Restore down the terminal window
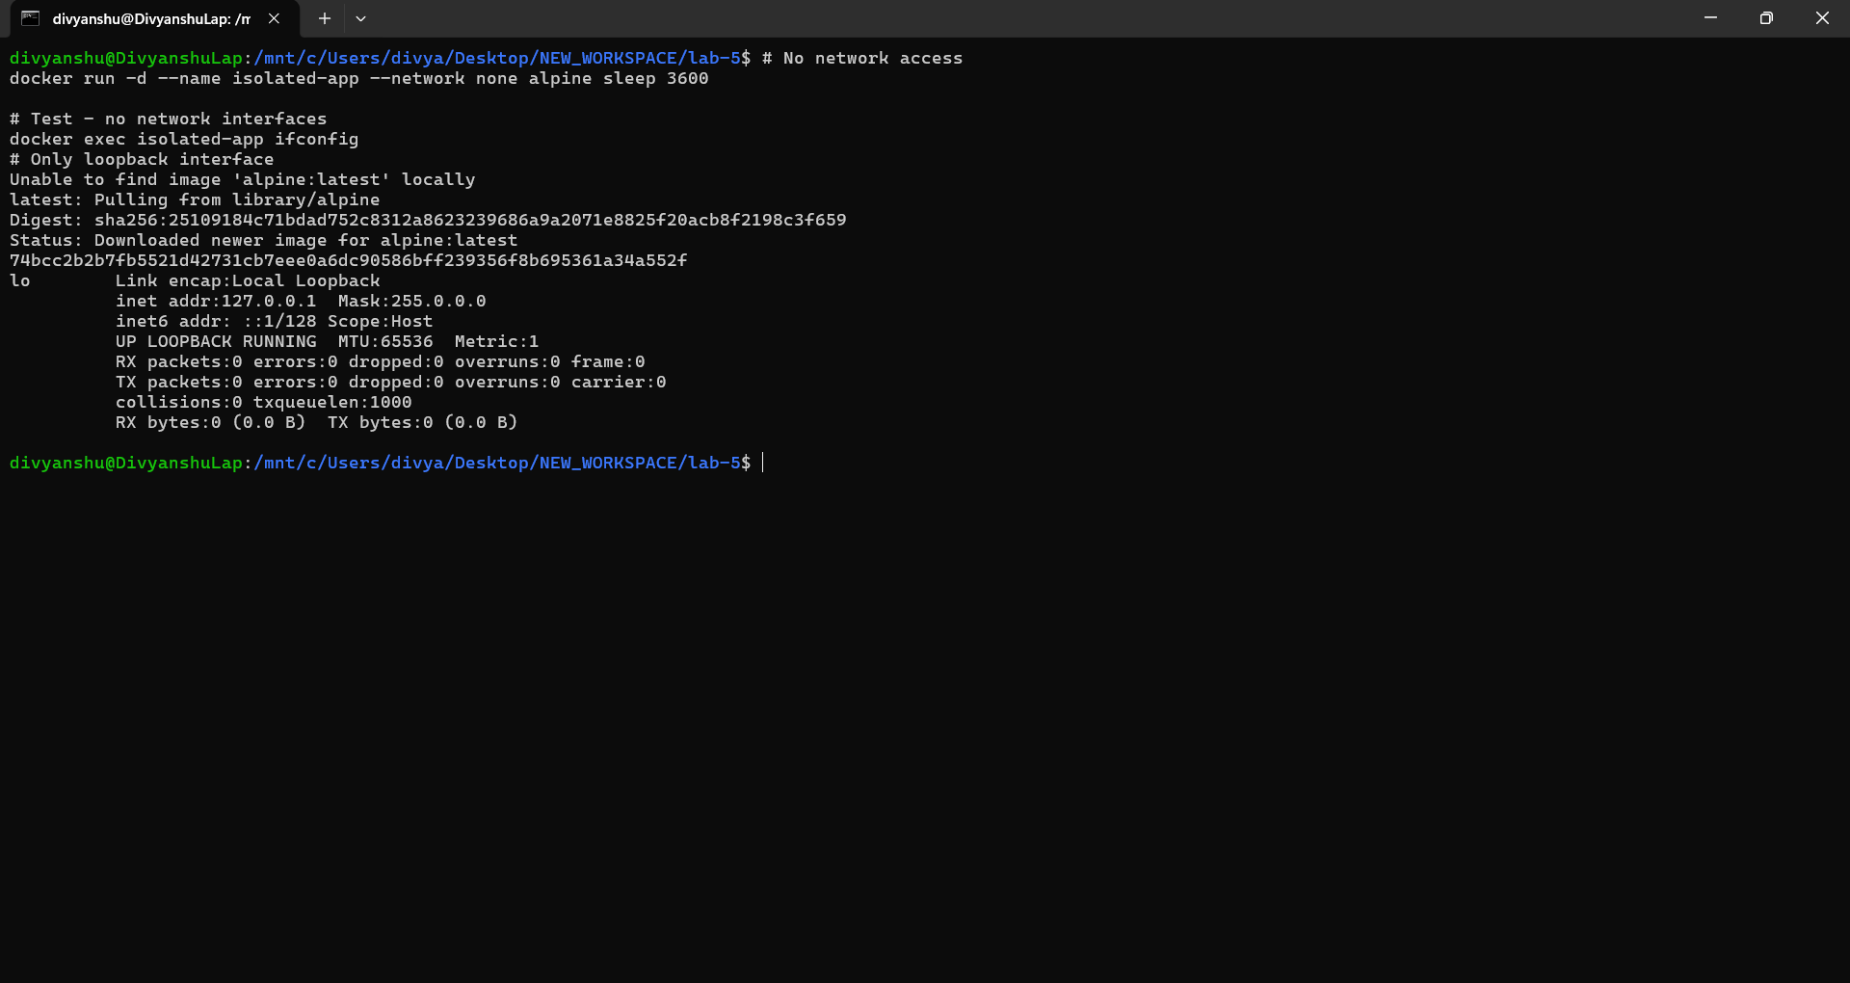Screen dimensions: 1850x983 click(x=1765, y=18)
